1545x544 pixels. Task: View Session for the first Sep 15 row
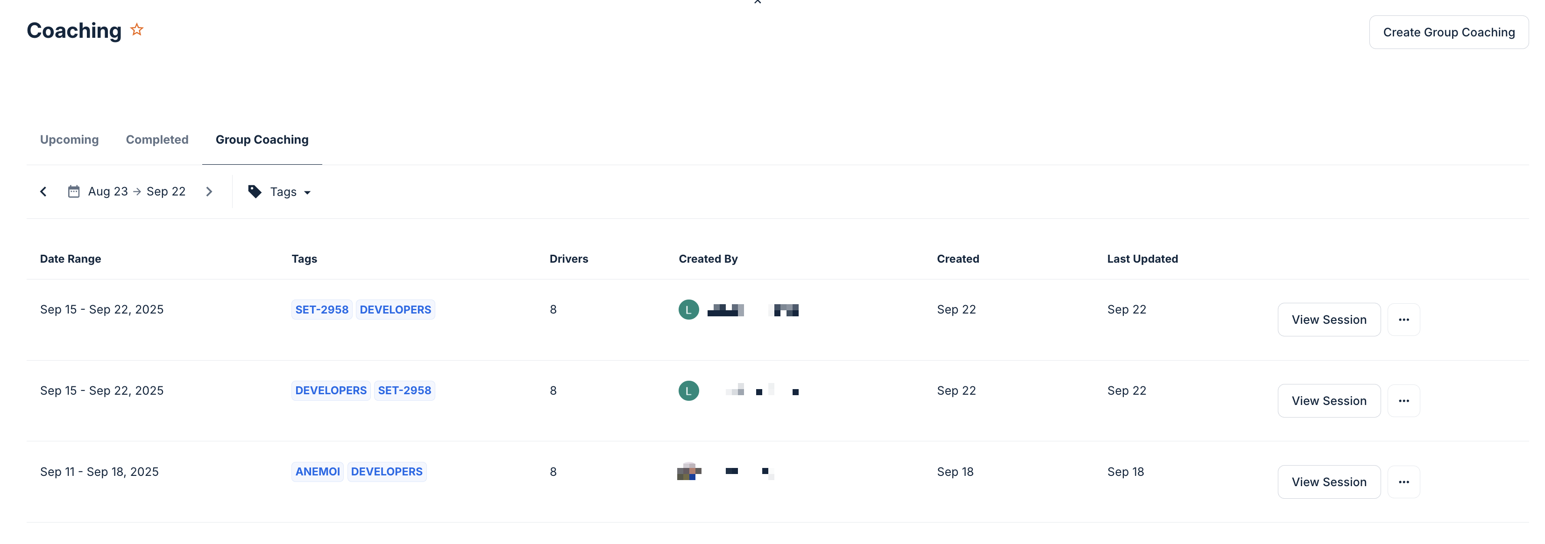(x=1328, y=319)
